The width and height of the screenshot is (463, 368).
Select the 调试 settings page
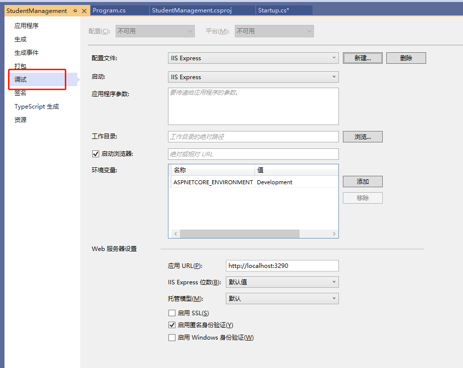pyautogui.click(x=43, y=79)
